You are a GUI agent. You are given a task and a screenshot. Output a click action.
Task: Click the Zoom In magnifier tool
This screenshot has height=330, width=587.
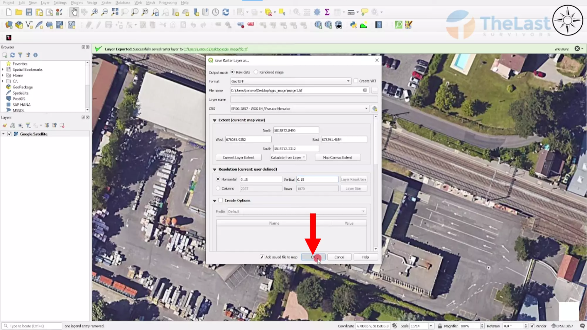click(x=94, y=12)
